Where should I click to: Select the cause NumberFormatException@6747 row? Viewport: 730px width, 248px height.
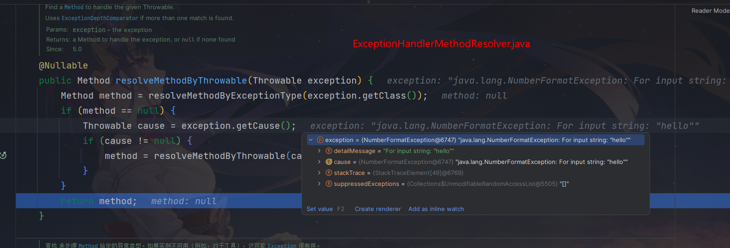[475, 162]
